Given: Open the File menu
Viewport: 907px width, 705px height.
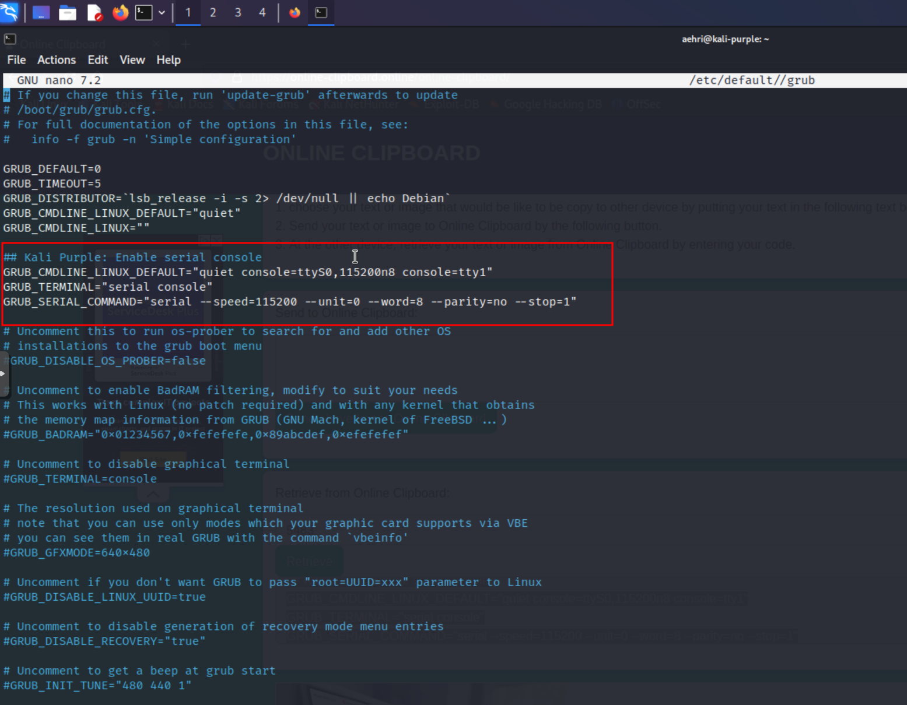Looking at the screenshot, I should (16, 60).
